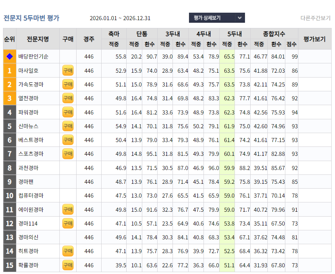Click the 평가보기 column header

click(x=314, y=39)
